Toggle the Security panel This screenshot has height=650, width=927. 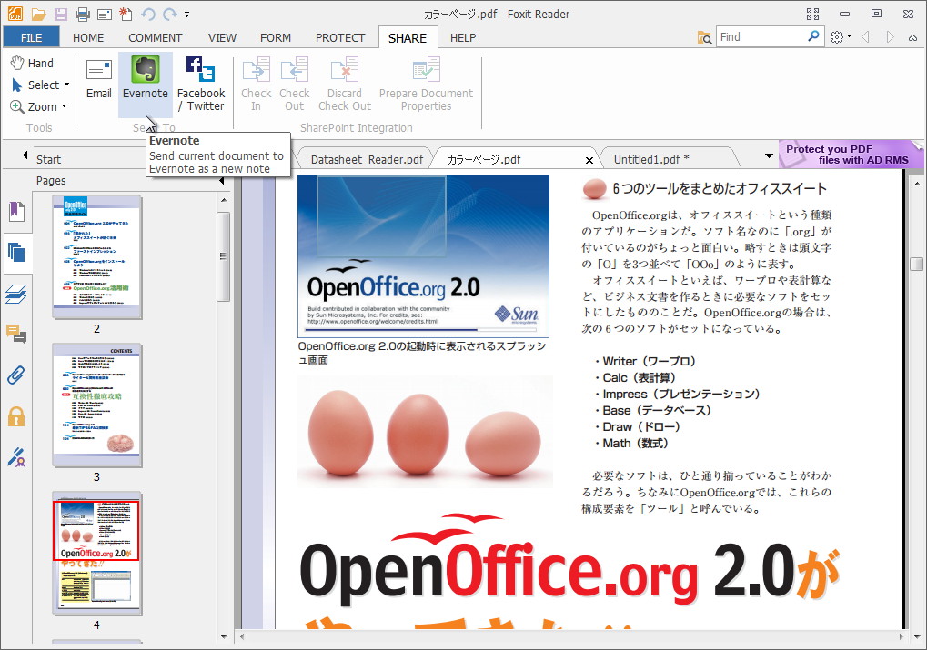(17, 416)
